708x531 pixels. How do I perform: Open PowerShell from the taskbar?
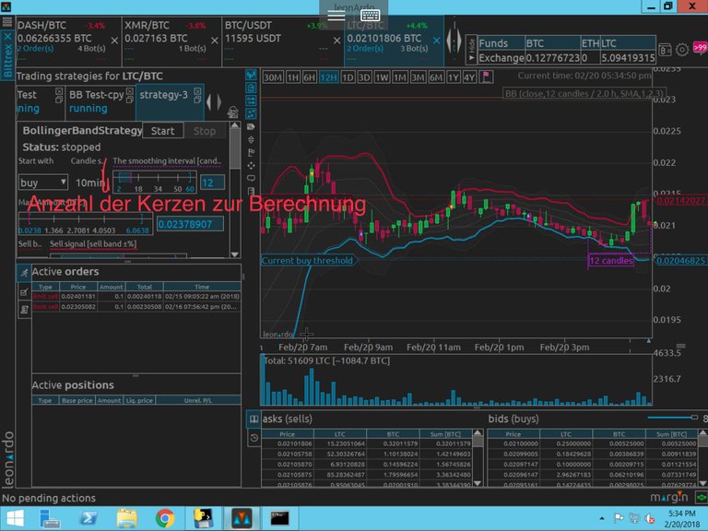point(88,518)
